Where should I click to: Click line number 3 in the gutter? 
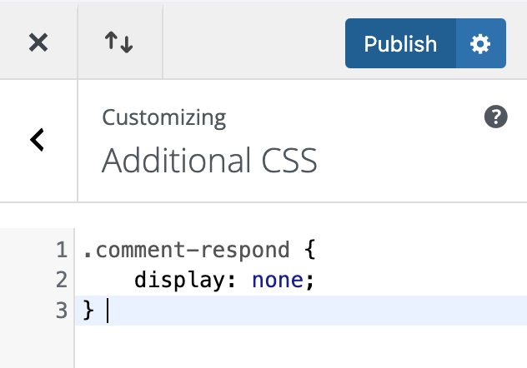point(61,310)
